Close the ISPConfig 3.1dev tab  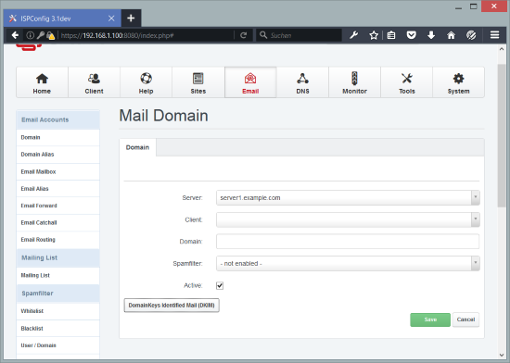click(x=111, y=19)
